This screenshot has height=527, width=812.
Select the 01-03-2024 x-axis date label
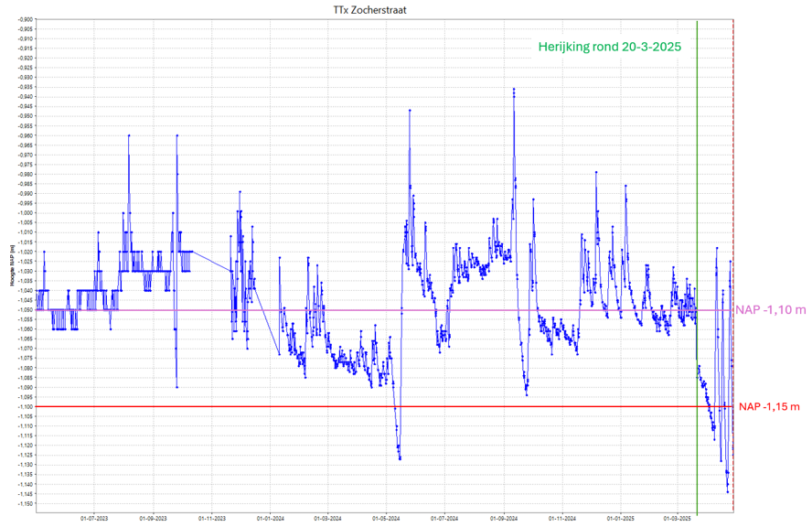tap(325, 519)
